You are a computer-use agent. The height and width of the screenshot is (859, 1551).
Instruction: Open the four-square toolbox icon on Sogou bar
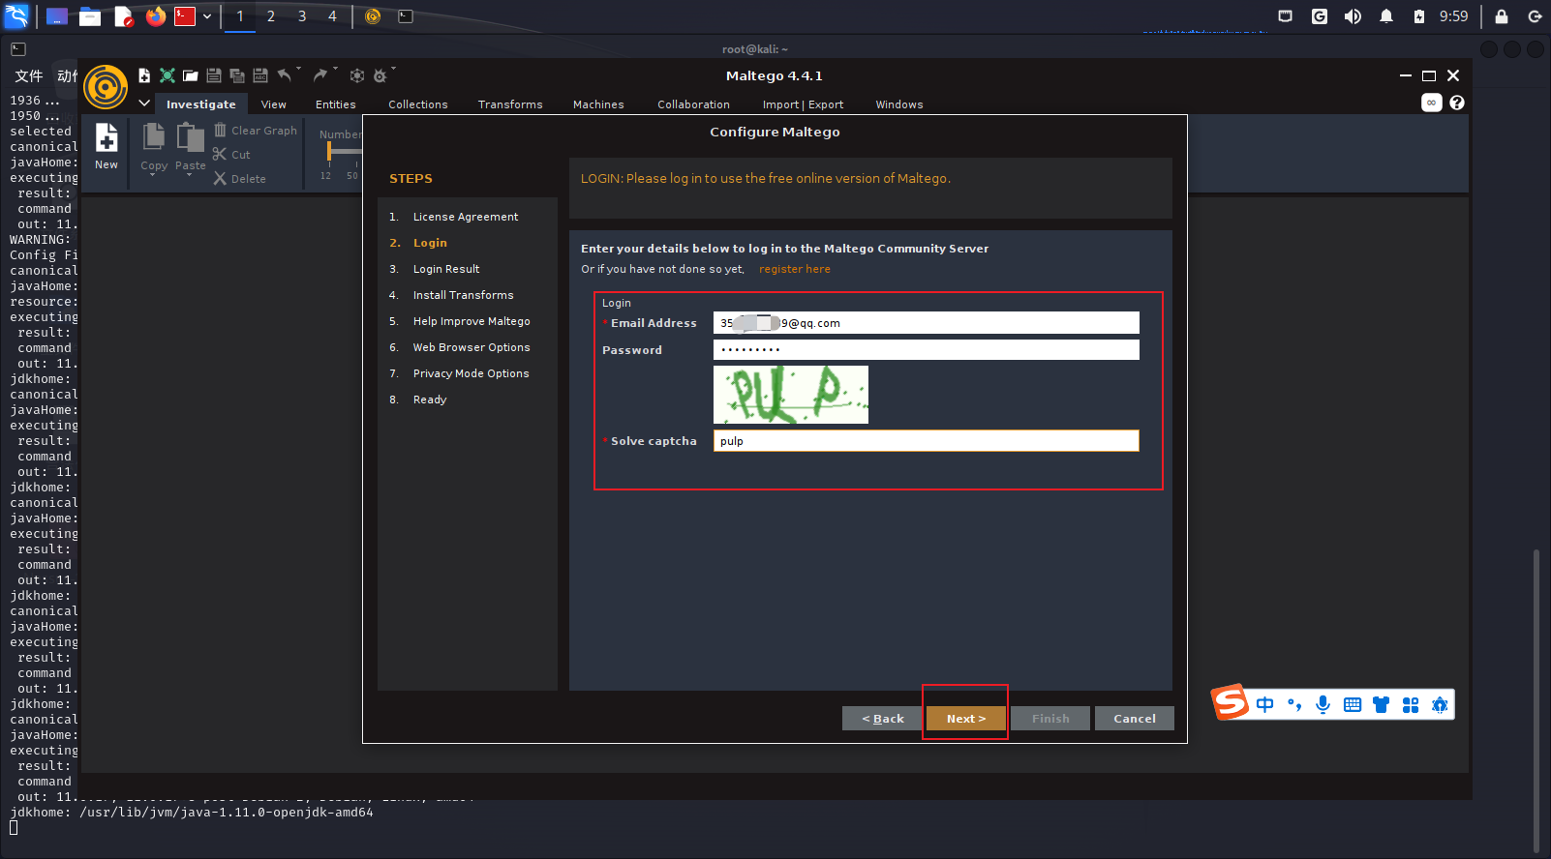click(x=1411, y=705)
